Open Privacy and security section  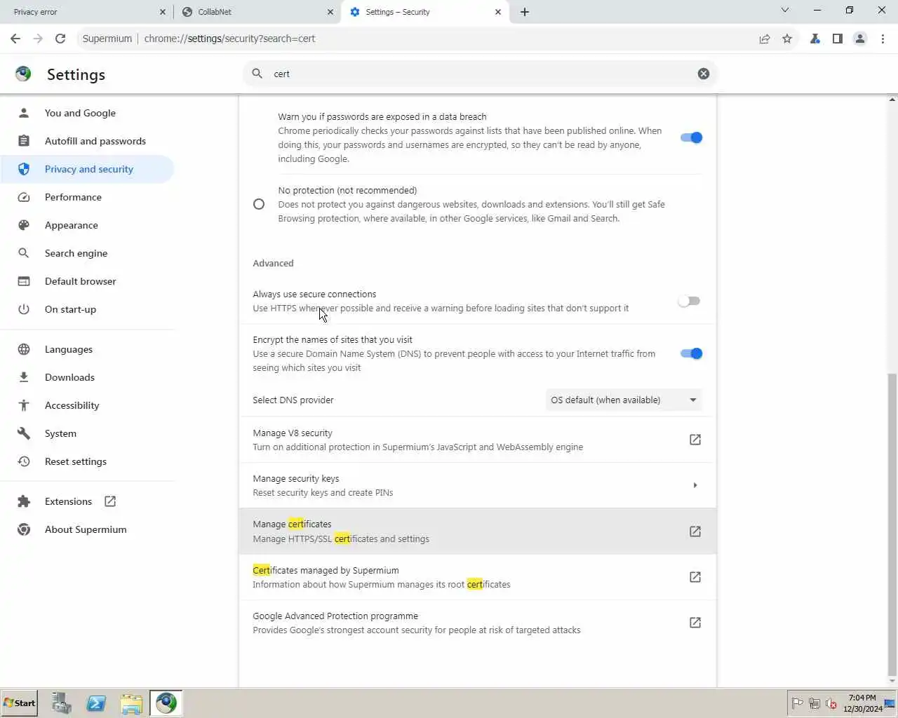pyautogui.click(x=87, y=169)
